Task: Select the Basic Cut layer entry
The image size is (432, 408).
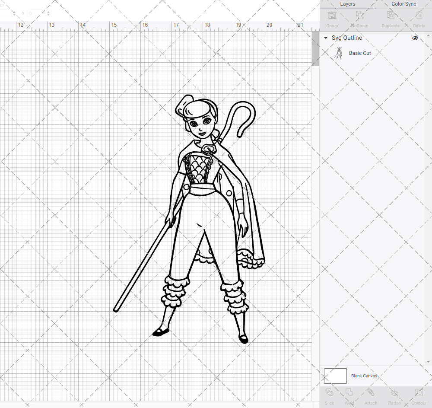Action: (x=360, y=53)
